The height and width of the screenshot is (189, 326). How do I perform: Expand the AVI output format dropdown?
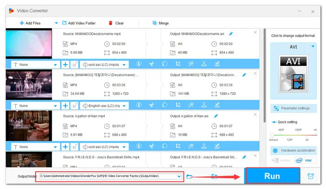coord(313,46)
